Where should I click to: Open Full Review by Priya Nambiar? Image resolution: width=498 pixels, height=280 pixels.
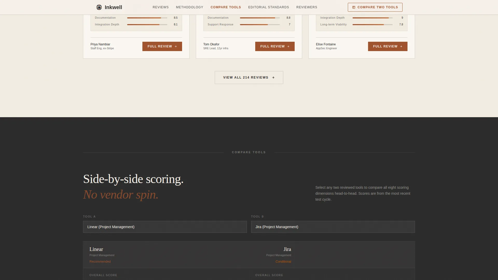tap(162, 46)
